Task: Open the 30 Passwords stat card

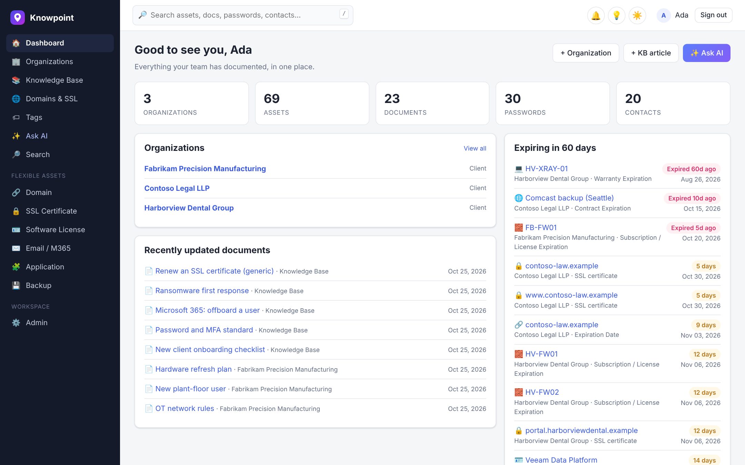Action: coord(553,103)
